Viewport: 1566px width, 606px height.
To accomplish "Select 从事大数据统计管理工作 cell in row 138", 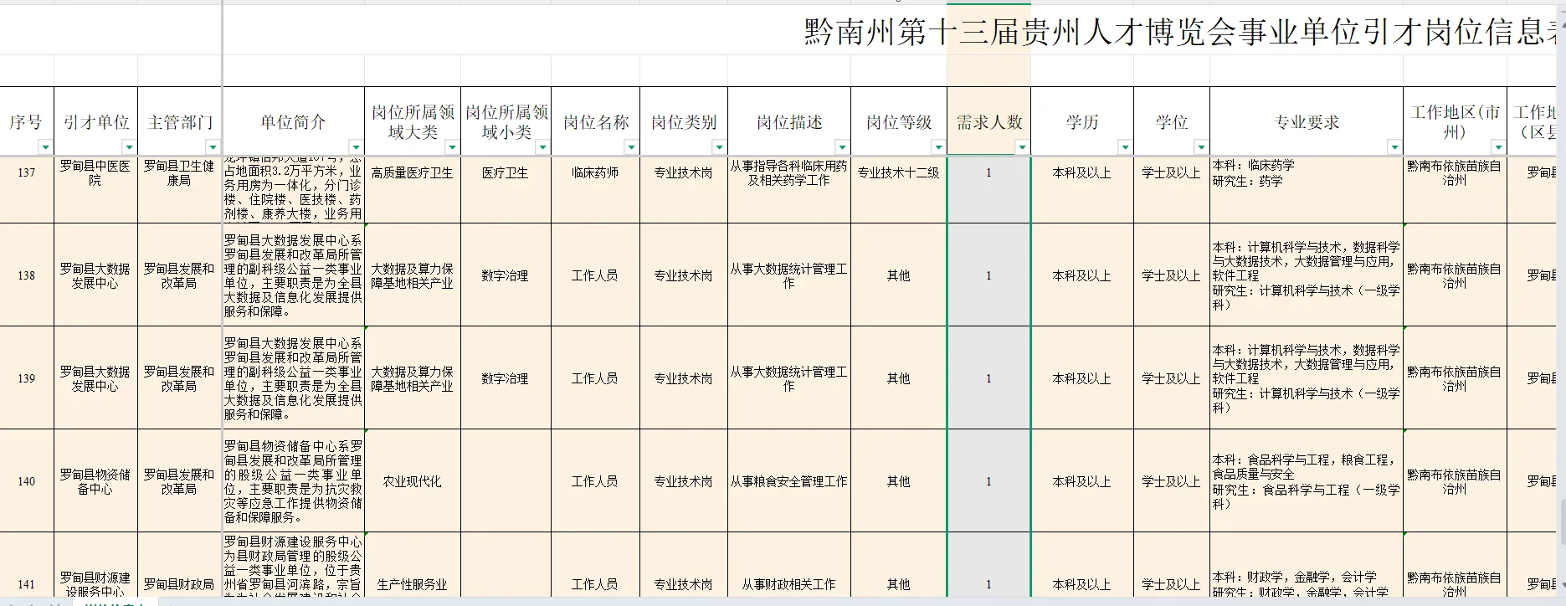I will pyautogui.click(x=789, y=275).
